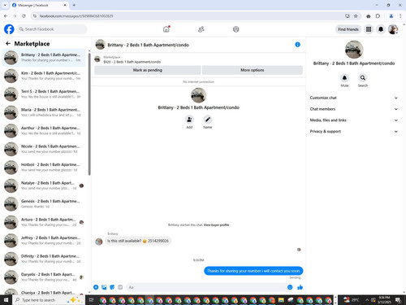The image size is (406, 305).
Task: Click the Chrome address bar
Action: [189, 16]
